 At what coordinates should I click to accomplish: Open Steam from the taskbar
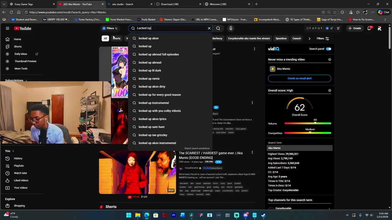point(263,215)
